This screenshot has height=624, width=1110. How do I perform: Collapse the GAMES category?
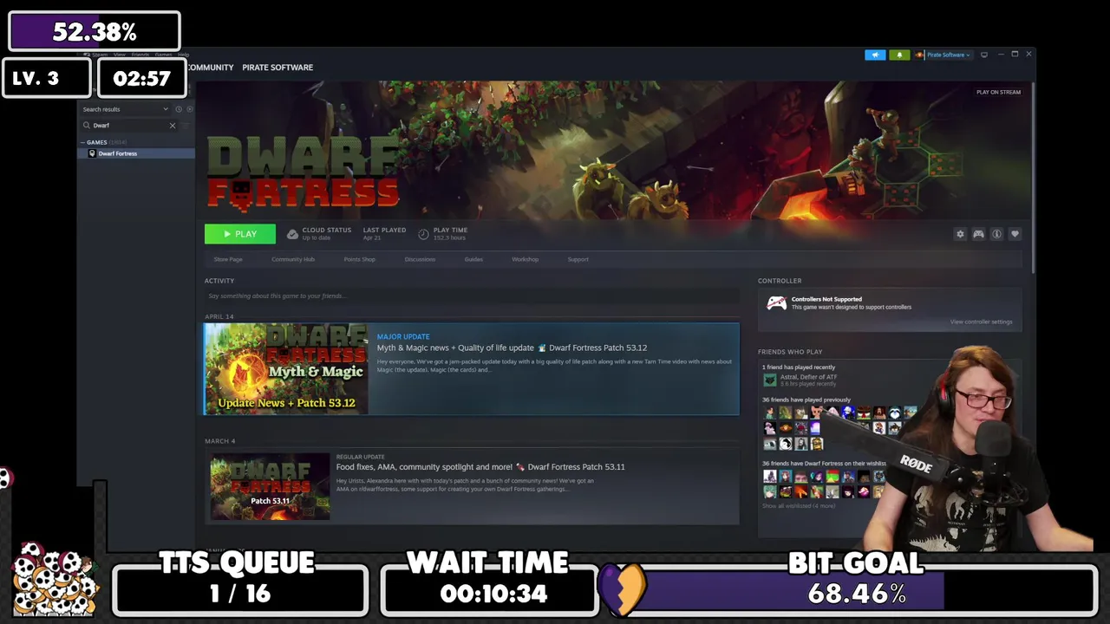click(84, 142)
